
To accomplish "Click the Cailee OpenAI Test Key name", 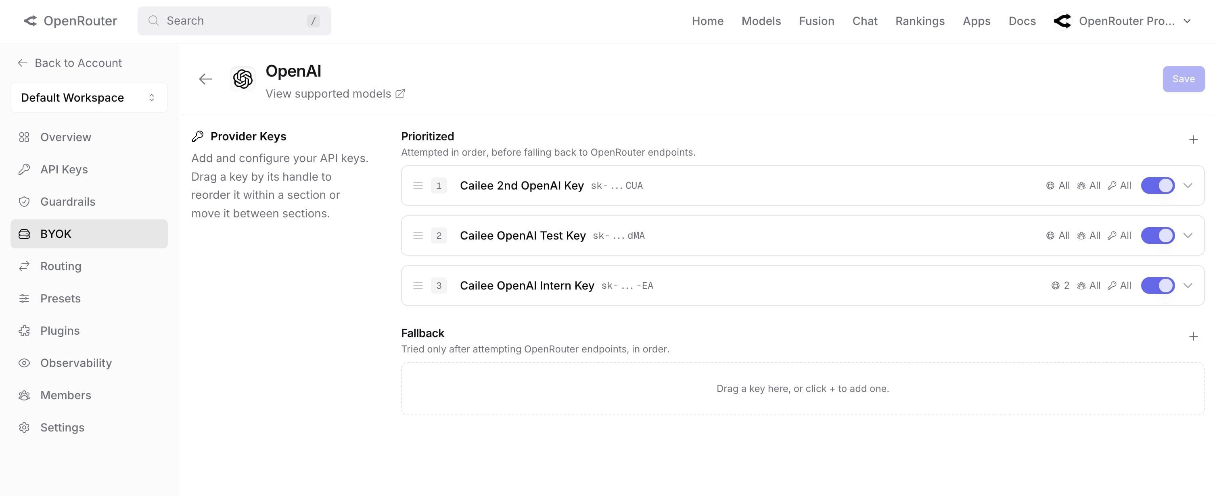I will [x=523, y=235].
